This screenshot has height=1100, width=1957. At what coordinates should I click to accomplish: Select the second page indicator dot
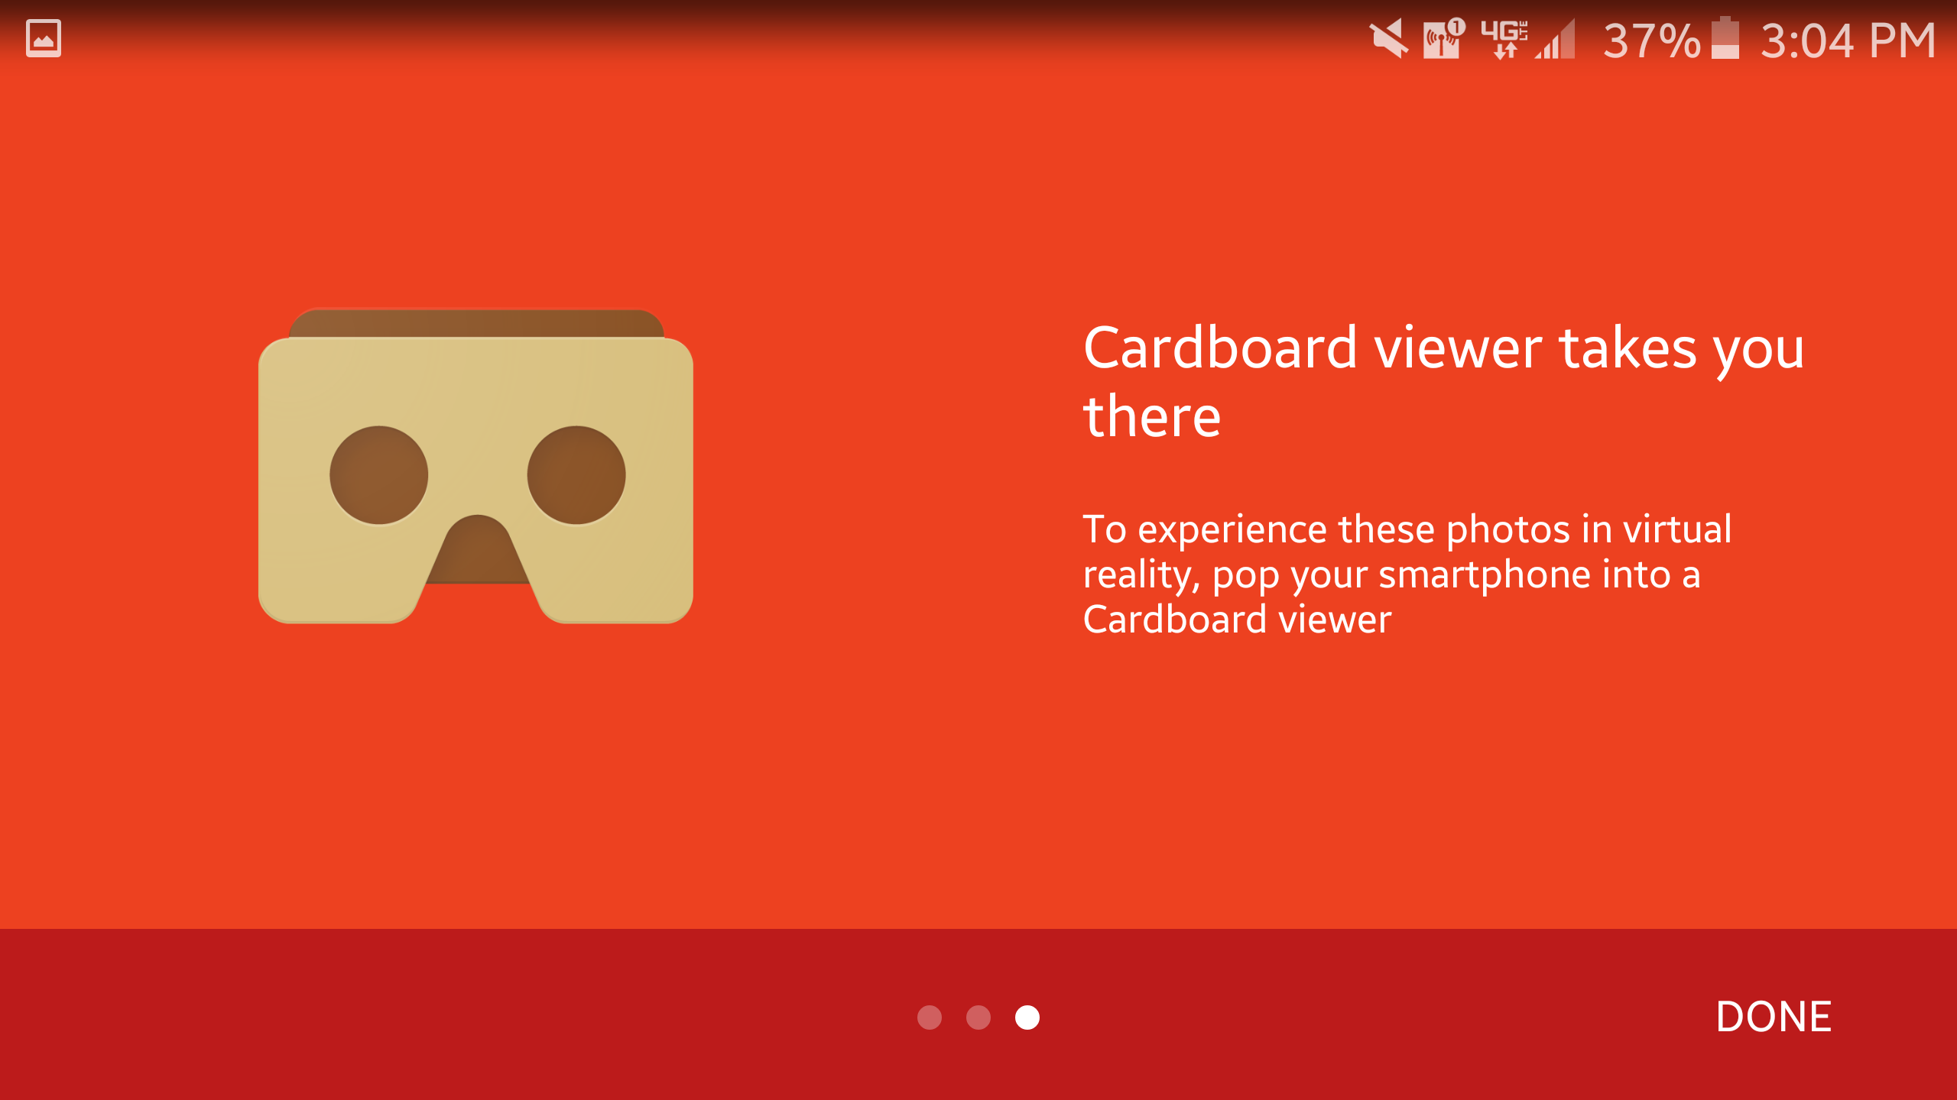click(978, 1017)
